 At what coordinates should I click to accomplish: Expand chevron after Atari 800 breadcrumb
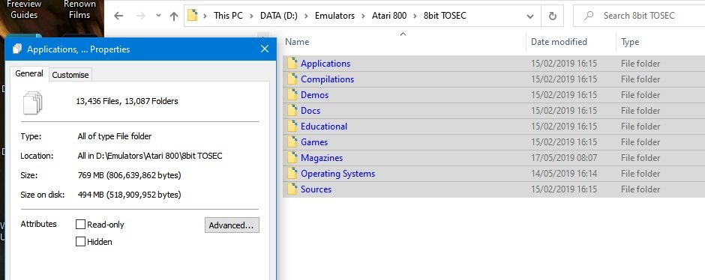[x=415, y=16]
